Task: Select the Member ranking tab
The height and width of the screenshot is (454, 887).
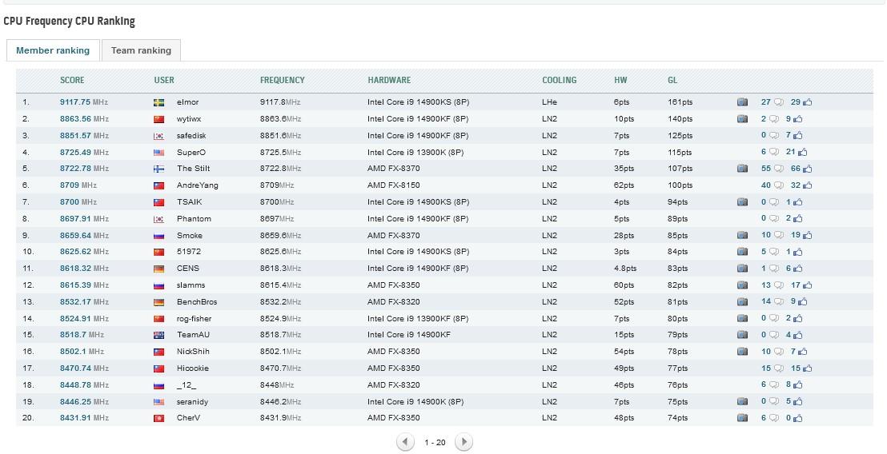Action: [x=53, y=50]
